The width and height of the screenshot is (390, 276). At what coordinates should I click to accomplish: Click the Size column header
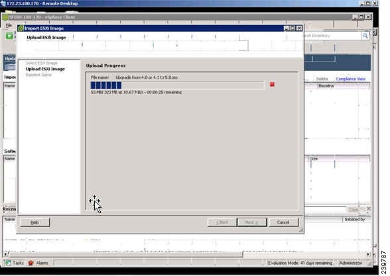340,159
